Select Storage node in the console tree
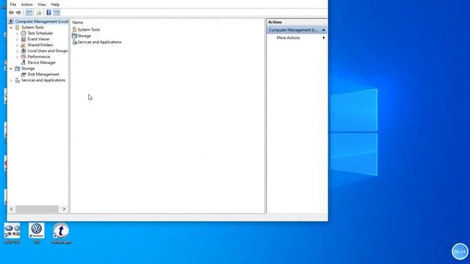The width and height of the screenshot is (470, 264). [x=28, y=68]
